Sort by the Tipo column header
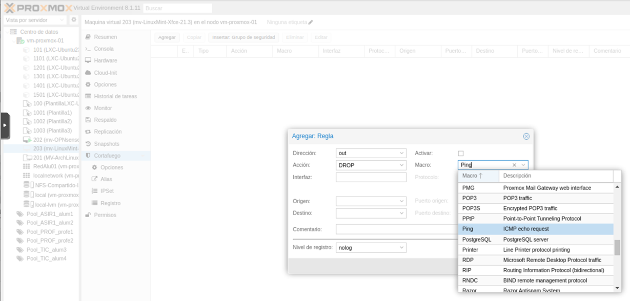Image resolution: width=630 pixels, height=301 pixels. click(x=210, y=51)
